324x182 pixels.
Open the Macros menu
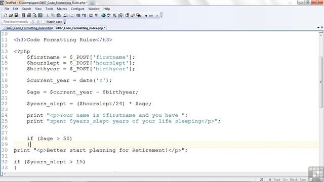62,9
